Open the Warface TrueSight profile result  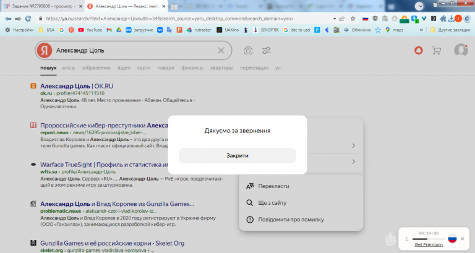coord(104,165)
